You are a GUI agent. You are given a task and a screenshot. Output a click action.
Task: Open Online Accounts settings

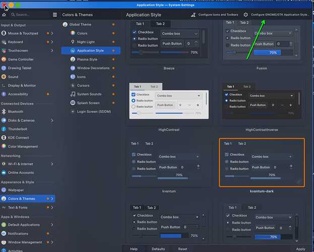(x=27, y=172)
